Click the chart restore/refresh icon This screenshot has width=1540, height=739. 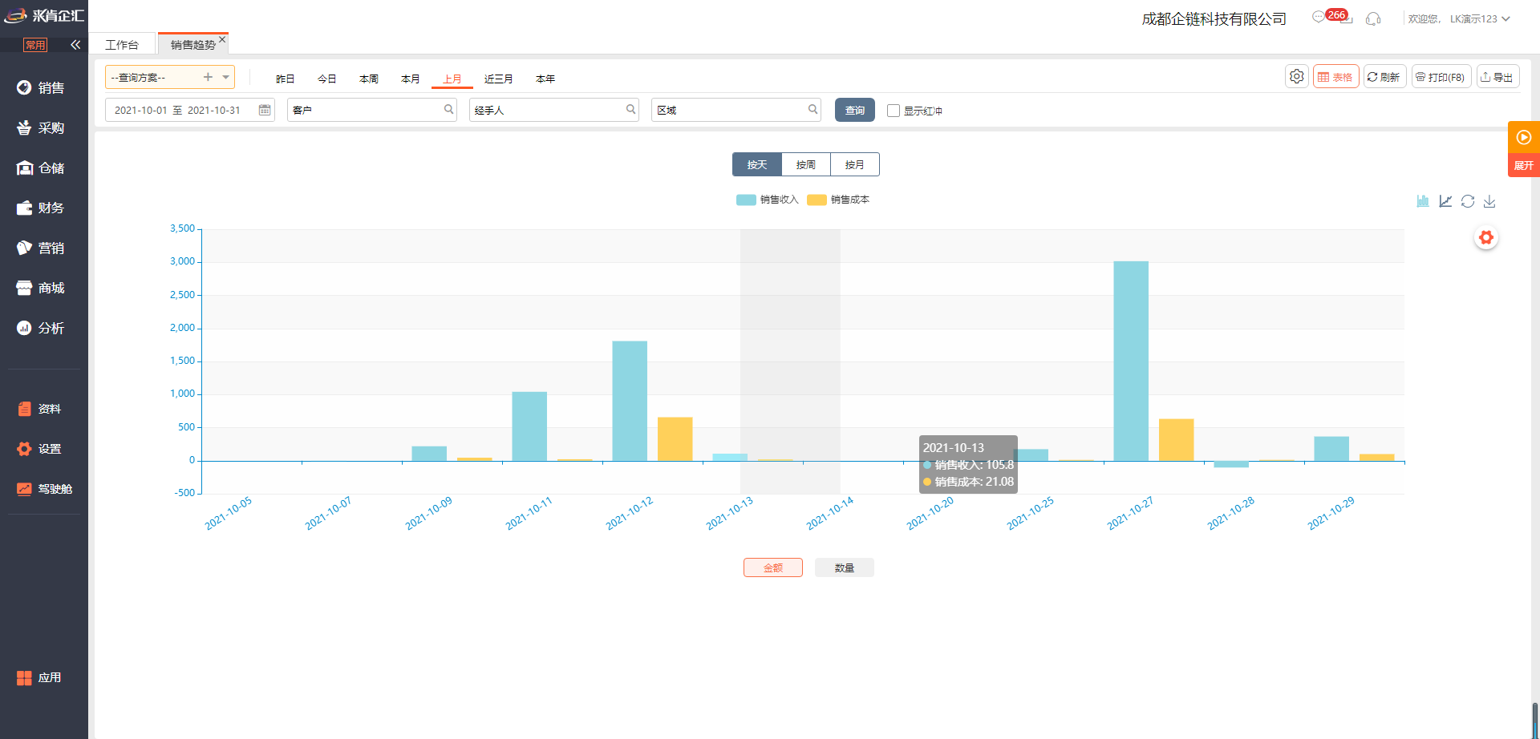(x=1468, y=201)
